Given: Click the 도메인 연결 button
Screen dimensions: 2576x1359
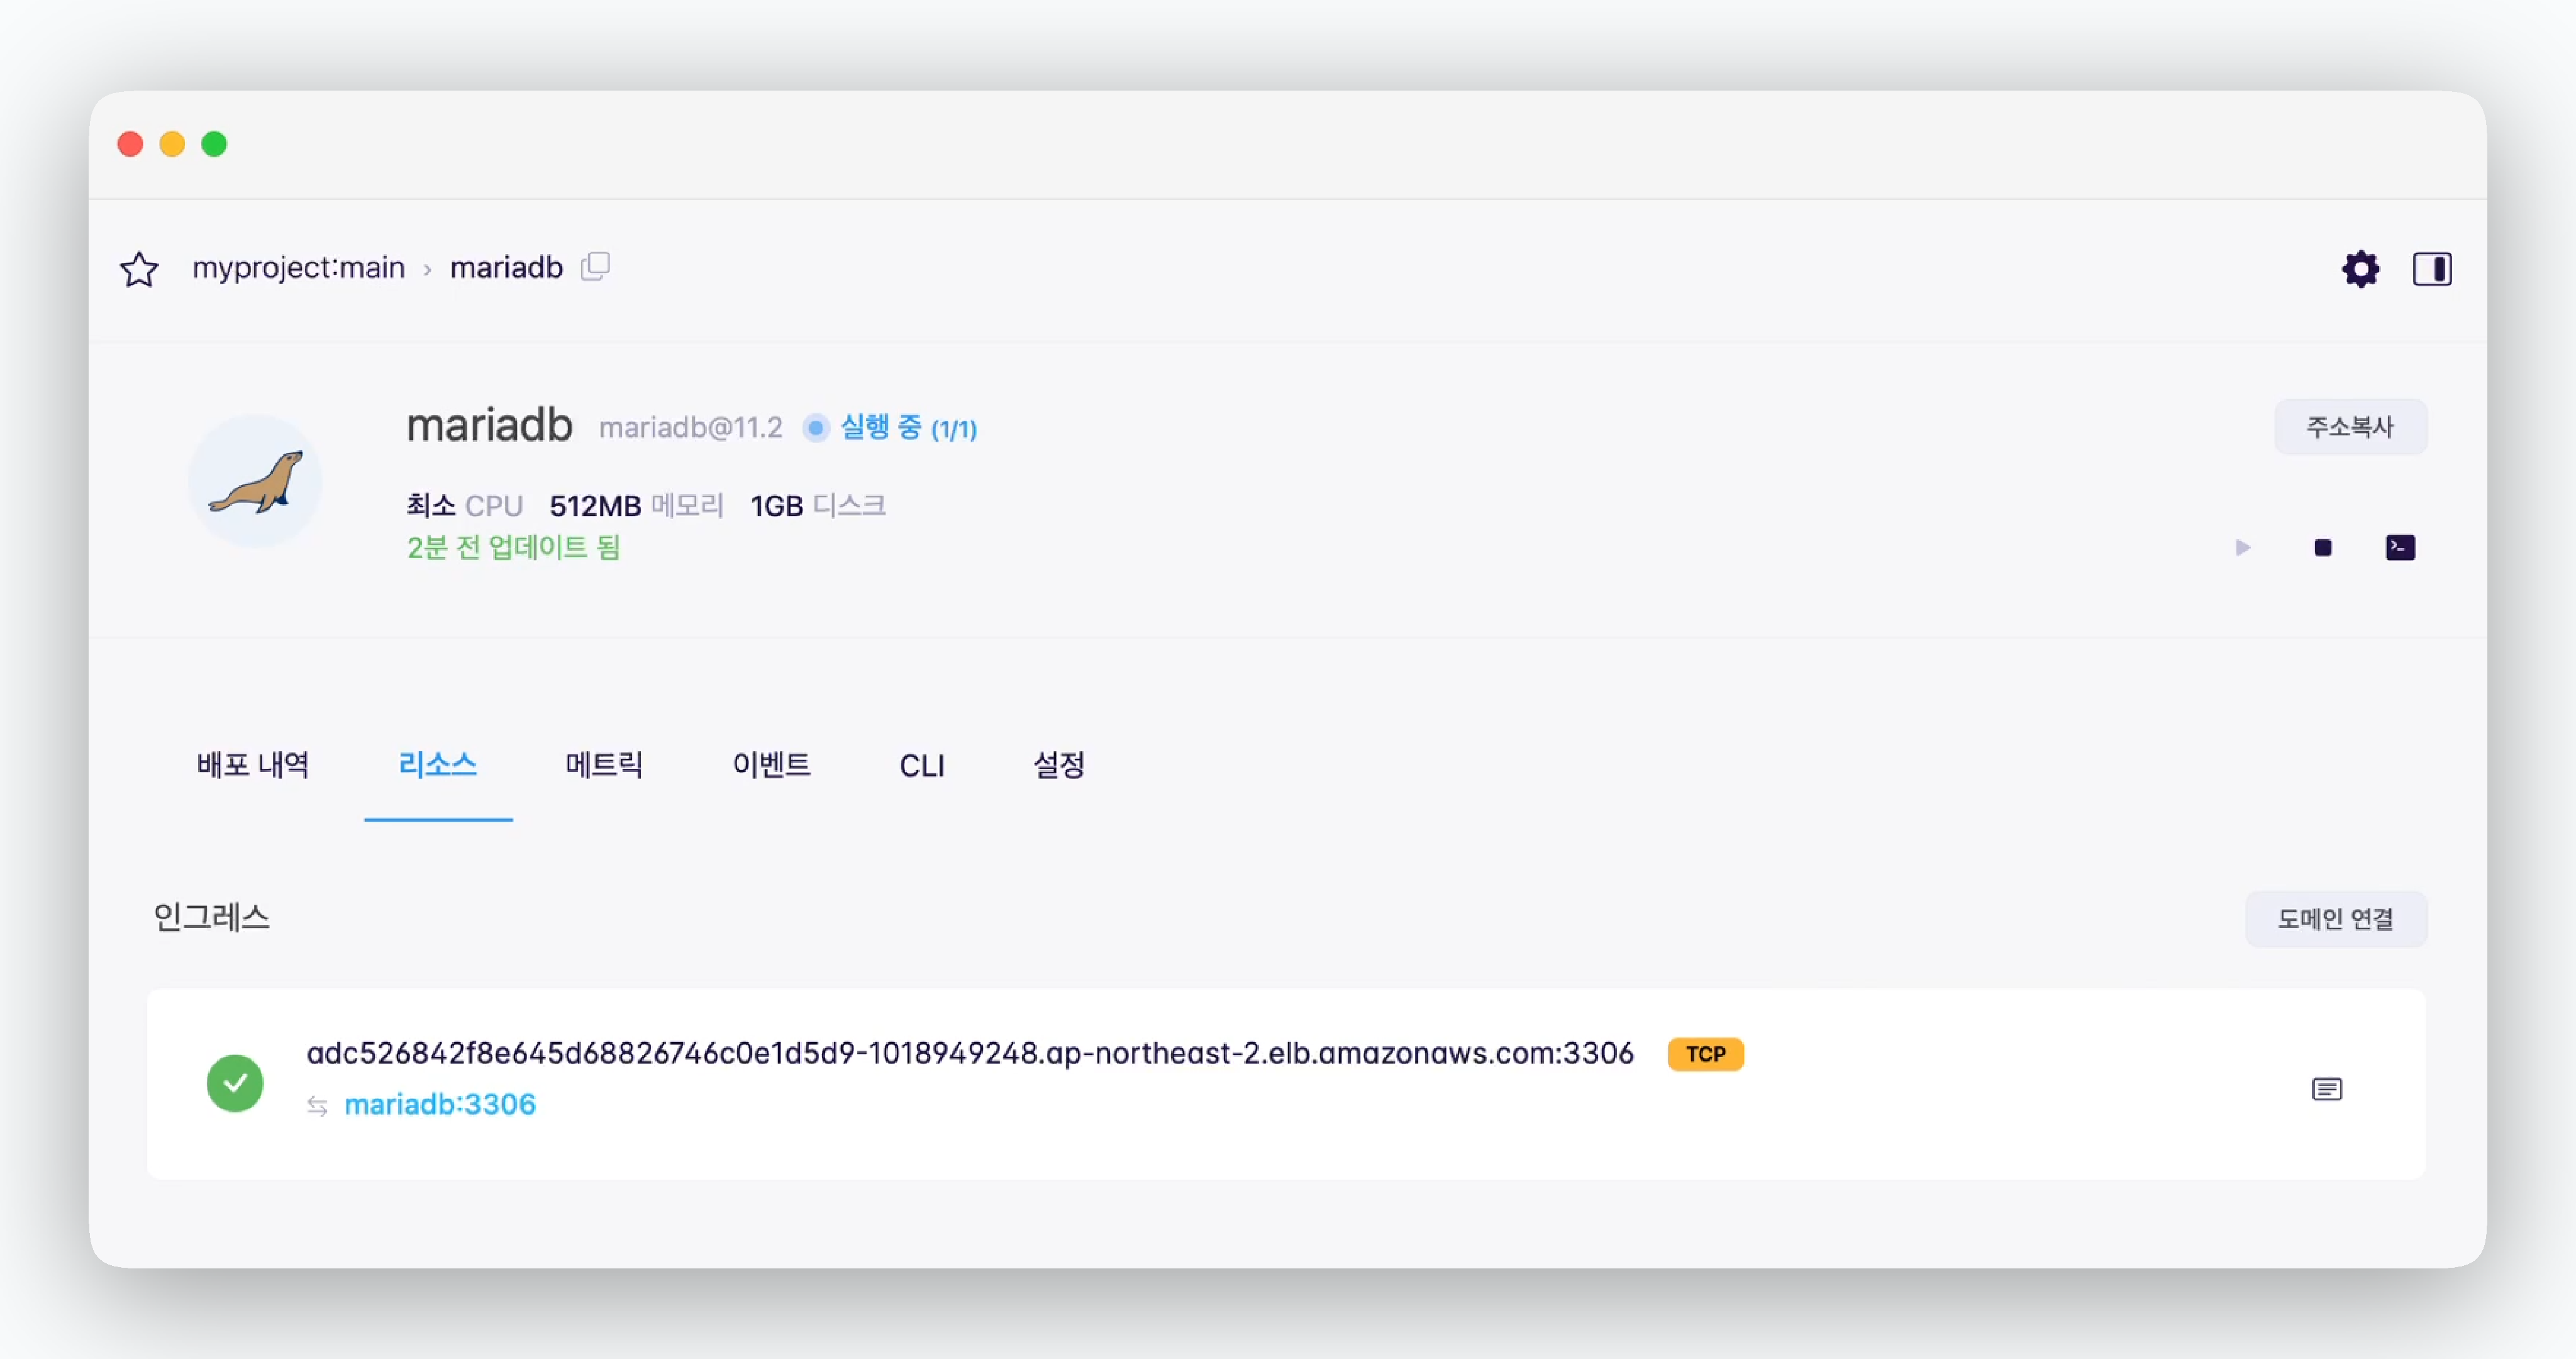Looking at the screenshot, I should [2335, 919].
